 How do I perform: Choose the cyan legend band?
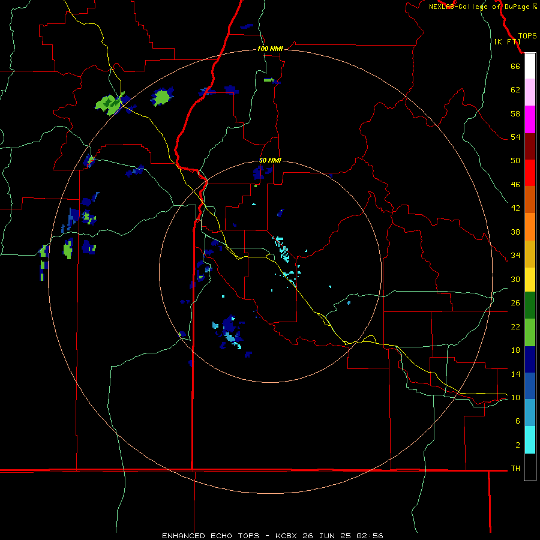tap(530, 440)
